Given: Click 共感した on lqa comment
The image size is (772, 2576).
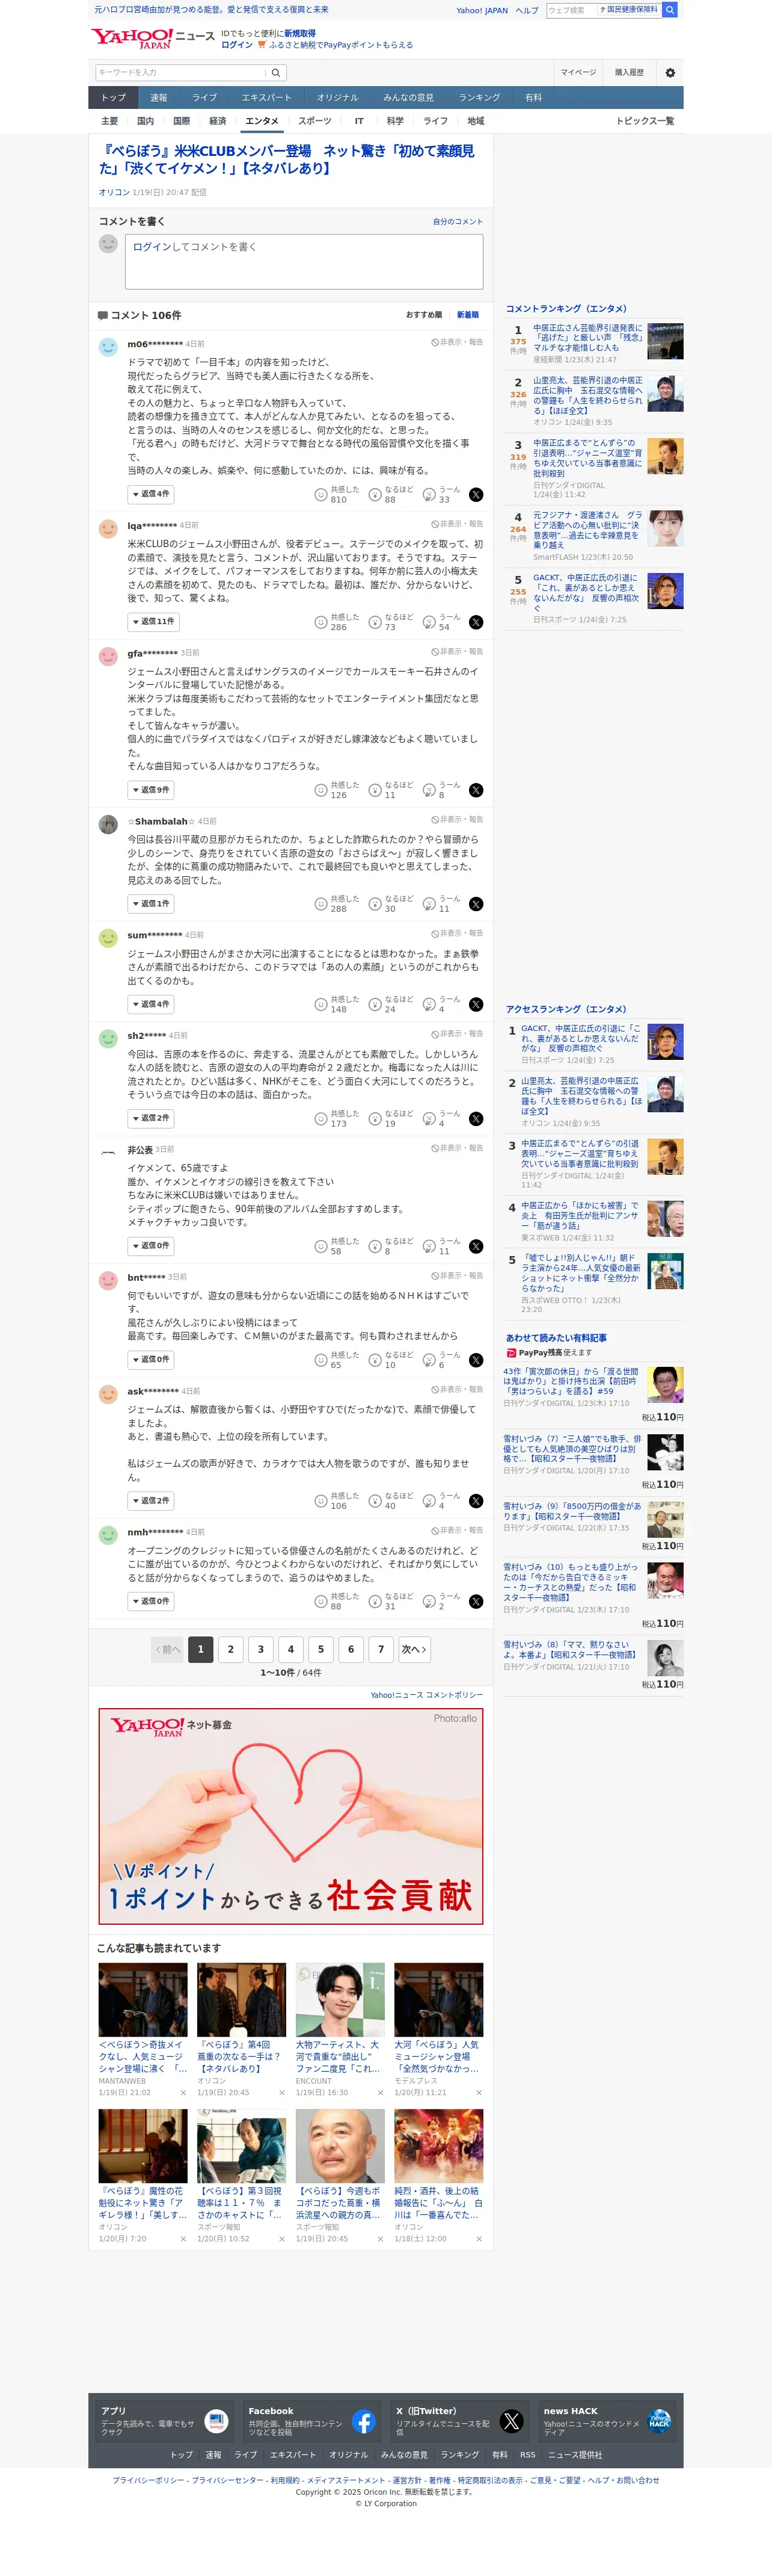Looking at the screenshot, I should [337, 622].
